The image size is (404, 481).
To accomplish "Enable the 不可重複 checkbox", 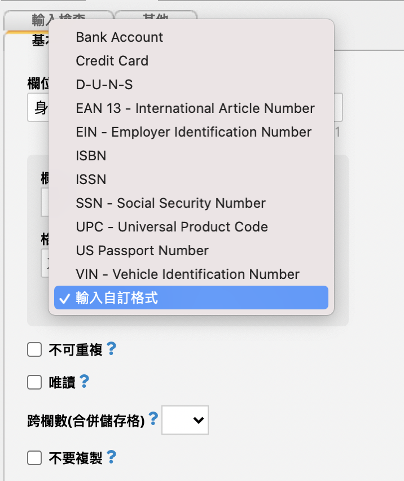I will [35, 350].
